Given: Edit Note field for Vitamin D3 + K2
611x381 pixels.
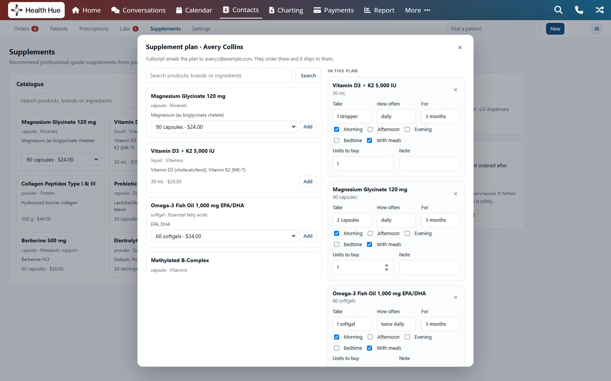Looking at the screenshot, I should (x=430, y=164).
